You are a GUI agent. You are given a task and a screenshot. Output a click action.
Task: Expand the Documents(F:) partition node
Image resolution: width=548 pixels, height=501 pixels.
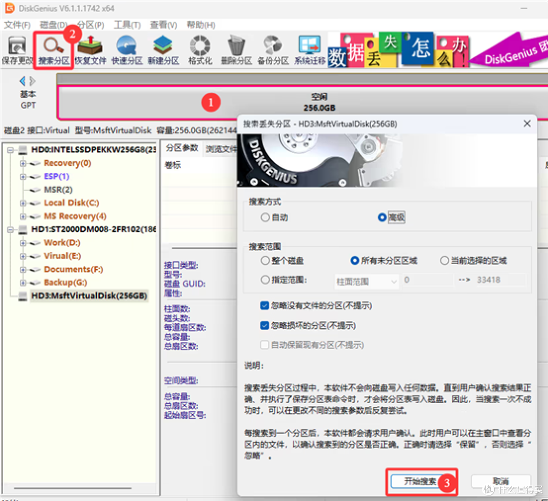tap(23, 270)
